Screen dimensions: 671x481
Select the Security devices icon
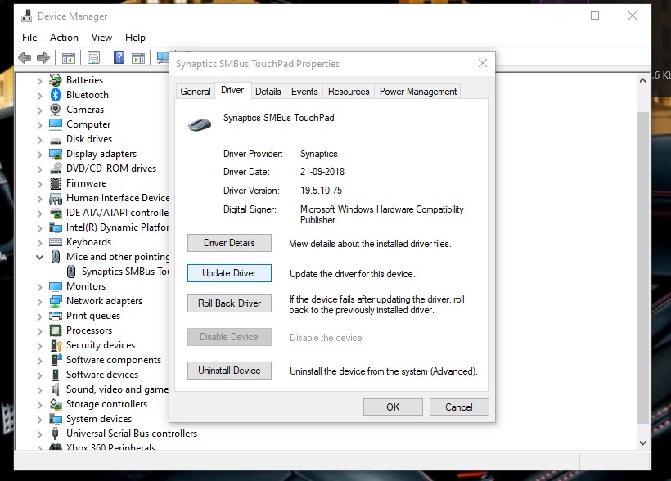tap(56, 345)
